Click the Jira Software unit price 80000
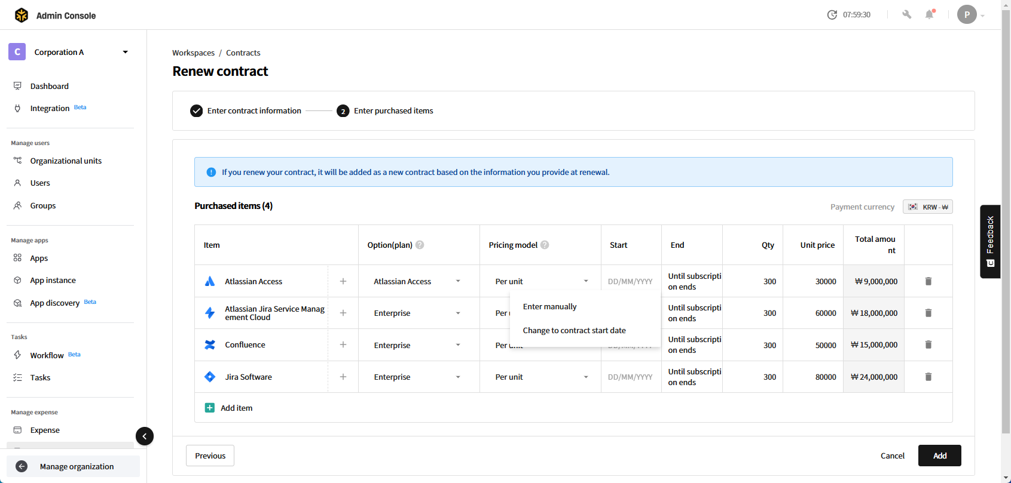The height and width of the screenshot is (483, 1011). pos(826,377)
